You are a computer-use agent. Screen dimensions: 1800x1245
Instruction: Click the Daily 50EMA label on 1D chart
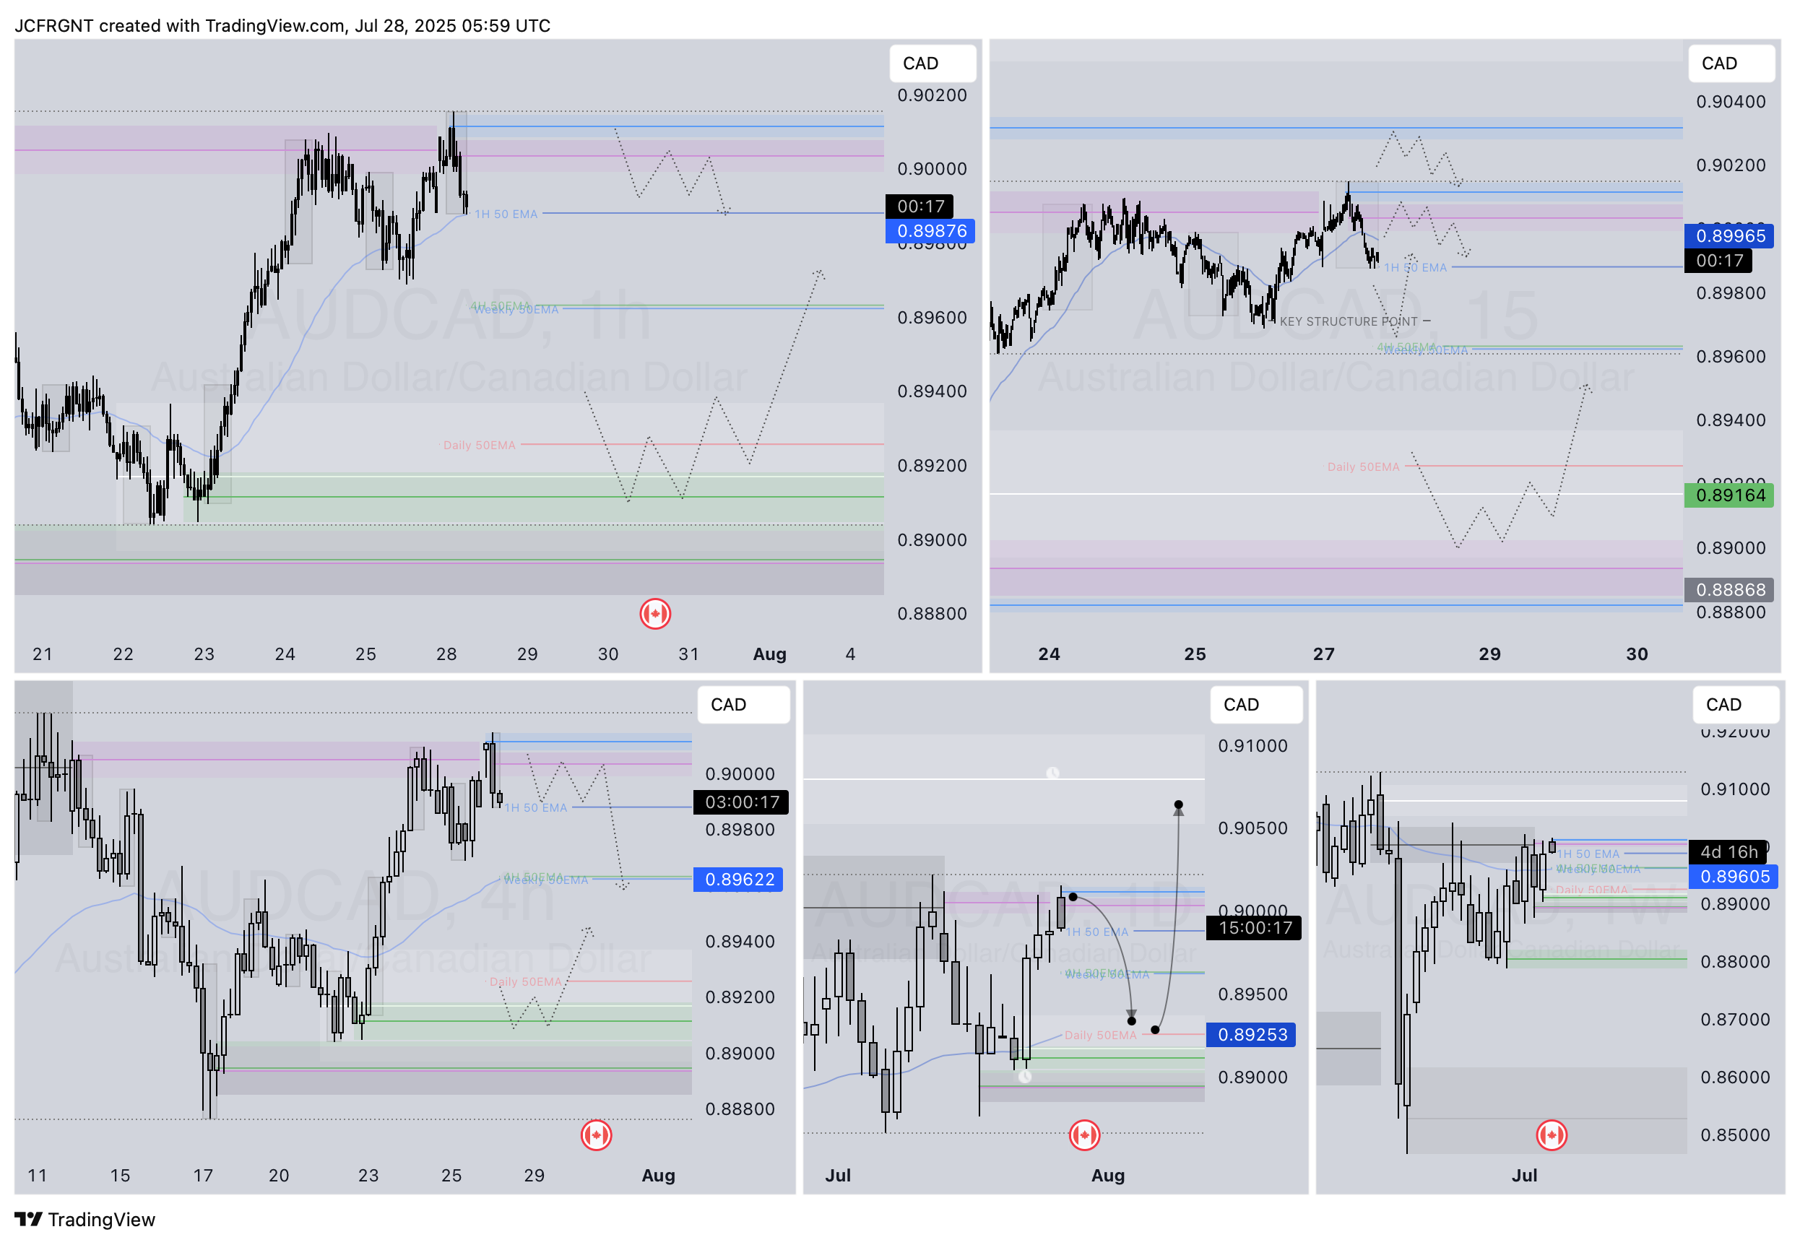pos(1100,1035)
